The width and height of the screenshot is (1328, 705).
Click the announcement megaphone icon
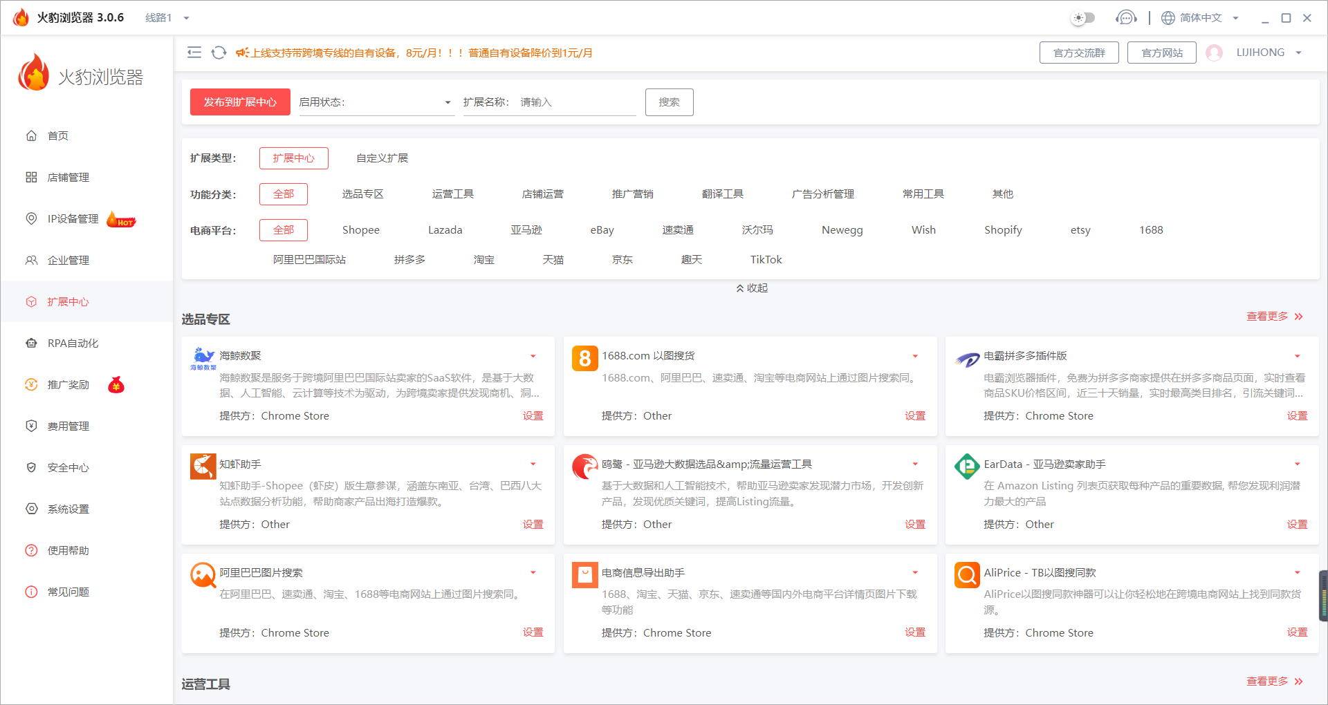tap(242, 53)
